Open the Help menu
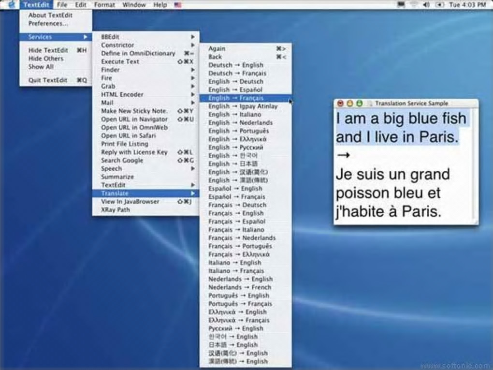Viewport: 493px width, 370px height. click(160, 5)
